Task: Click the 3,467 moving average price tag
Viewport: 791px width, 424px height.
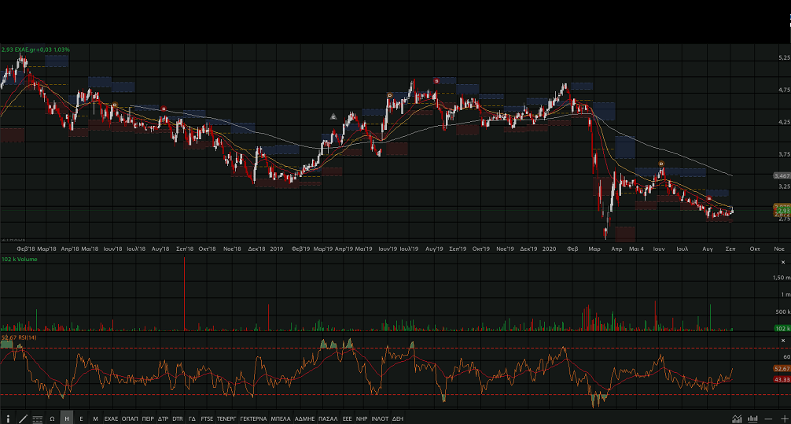Action: [x=781, y=175]
